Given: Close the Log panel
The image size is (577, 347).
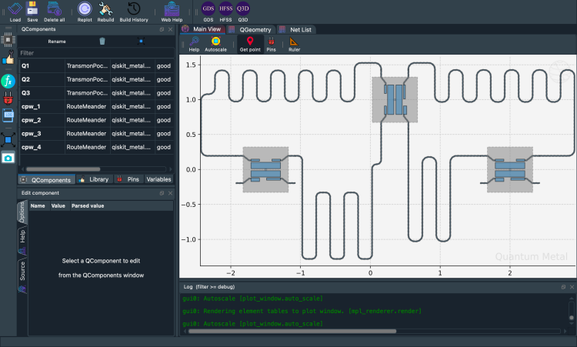Looking at the screenshot, I should [x=572, y=287].
